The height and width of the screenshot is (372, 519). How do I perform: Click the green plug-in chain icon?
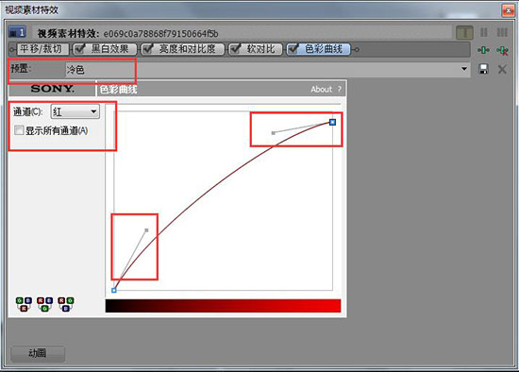(x=483, y=50)
